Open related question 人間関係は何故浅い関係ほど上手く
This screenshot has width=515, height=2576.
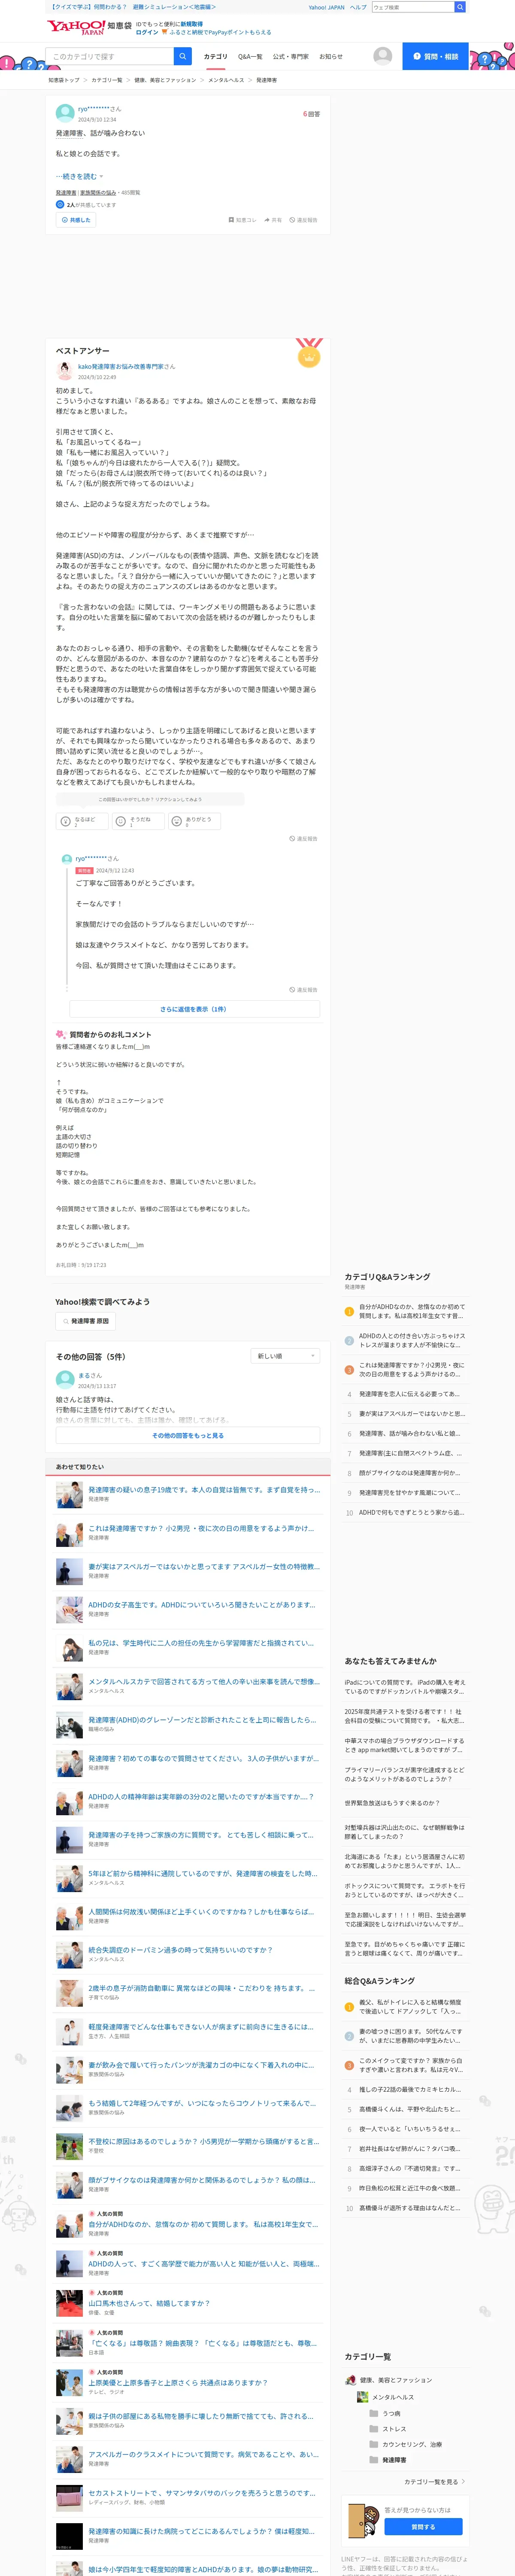[201, 1912]
